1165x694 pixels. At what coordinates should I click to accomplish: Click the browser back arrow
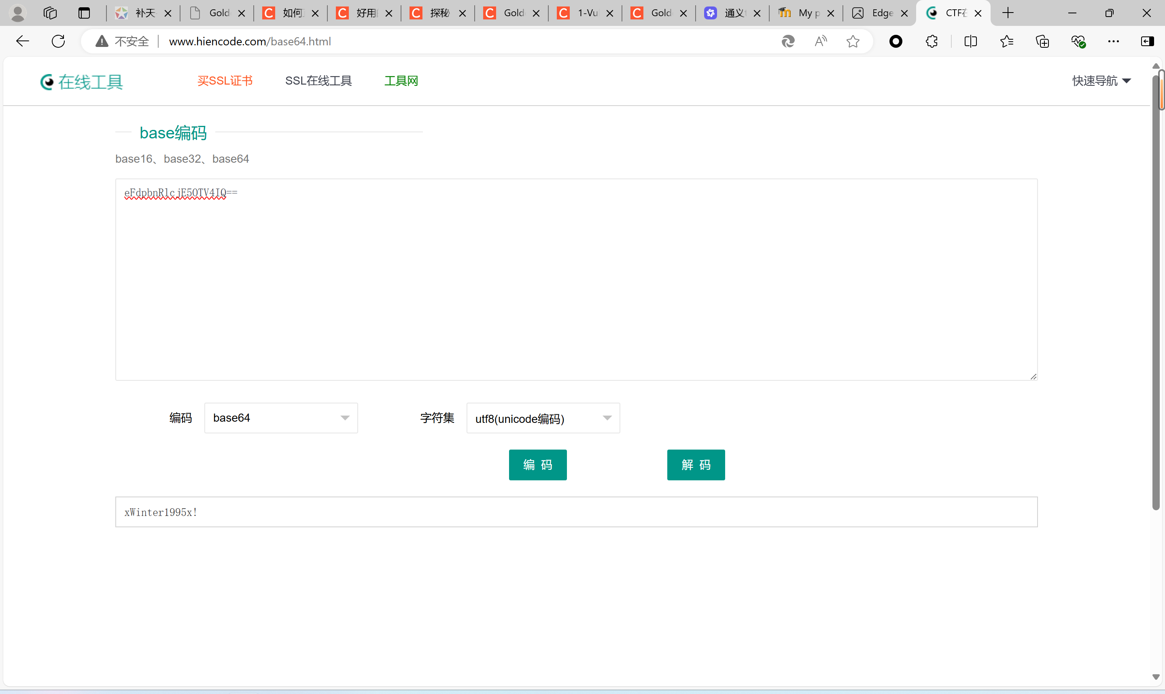tap(22, 41)
